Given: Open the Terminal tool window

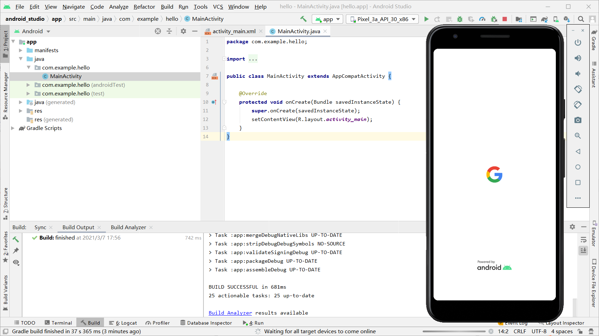Looking at the screenshot, I should 58,323.
